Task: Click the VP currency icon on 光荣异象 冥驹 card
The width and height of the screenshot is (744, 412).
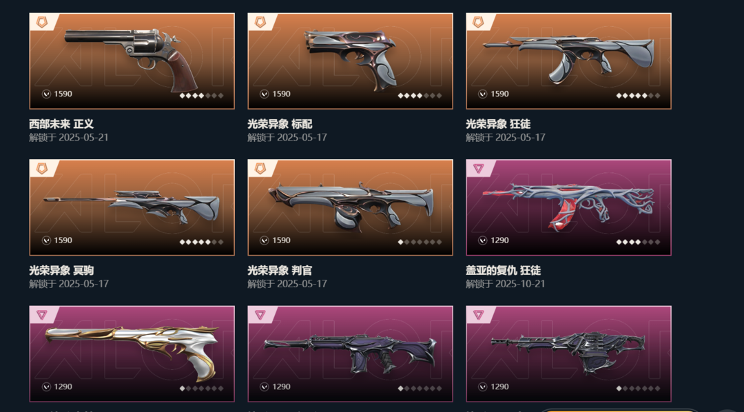Action: point(46,240)
